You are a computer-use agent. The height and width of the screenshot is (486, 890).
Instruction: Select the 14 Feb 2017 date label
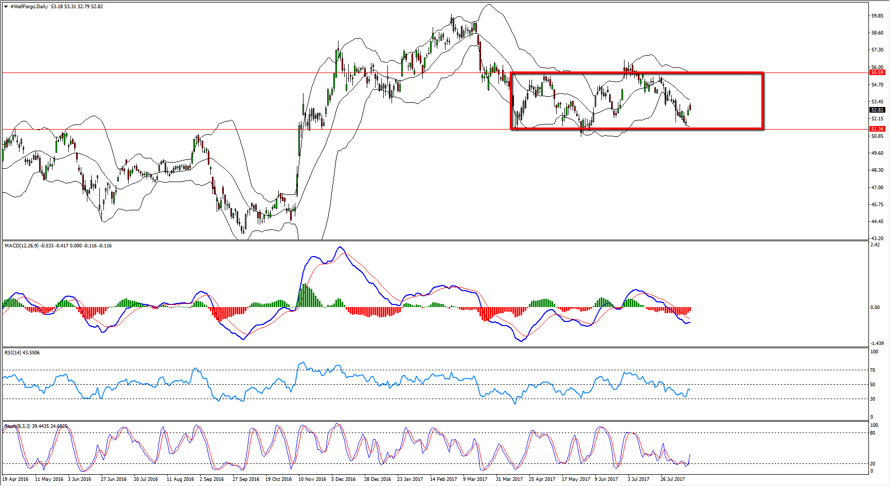pyautogui.click(x=443, y=479)
